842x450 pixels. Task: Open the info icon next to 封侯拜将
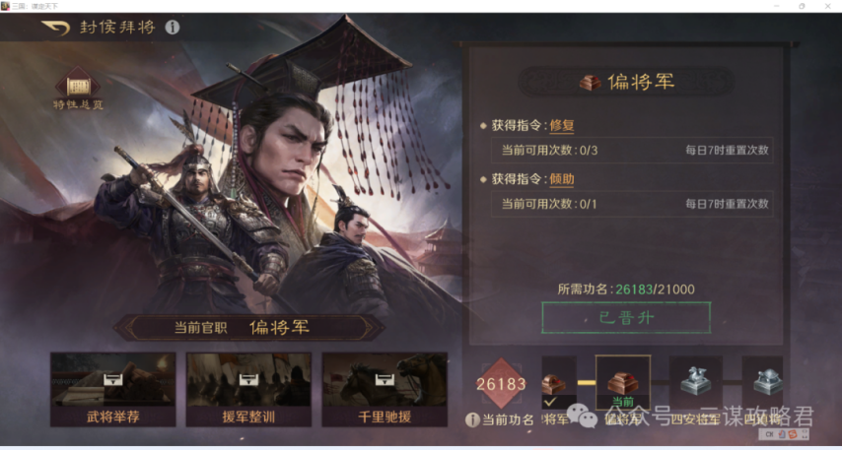point(173,27)
